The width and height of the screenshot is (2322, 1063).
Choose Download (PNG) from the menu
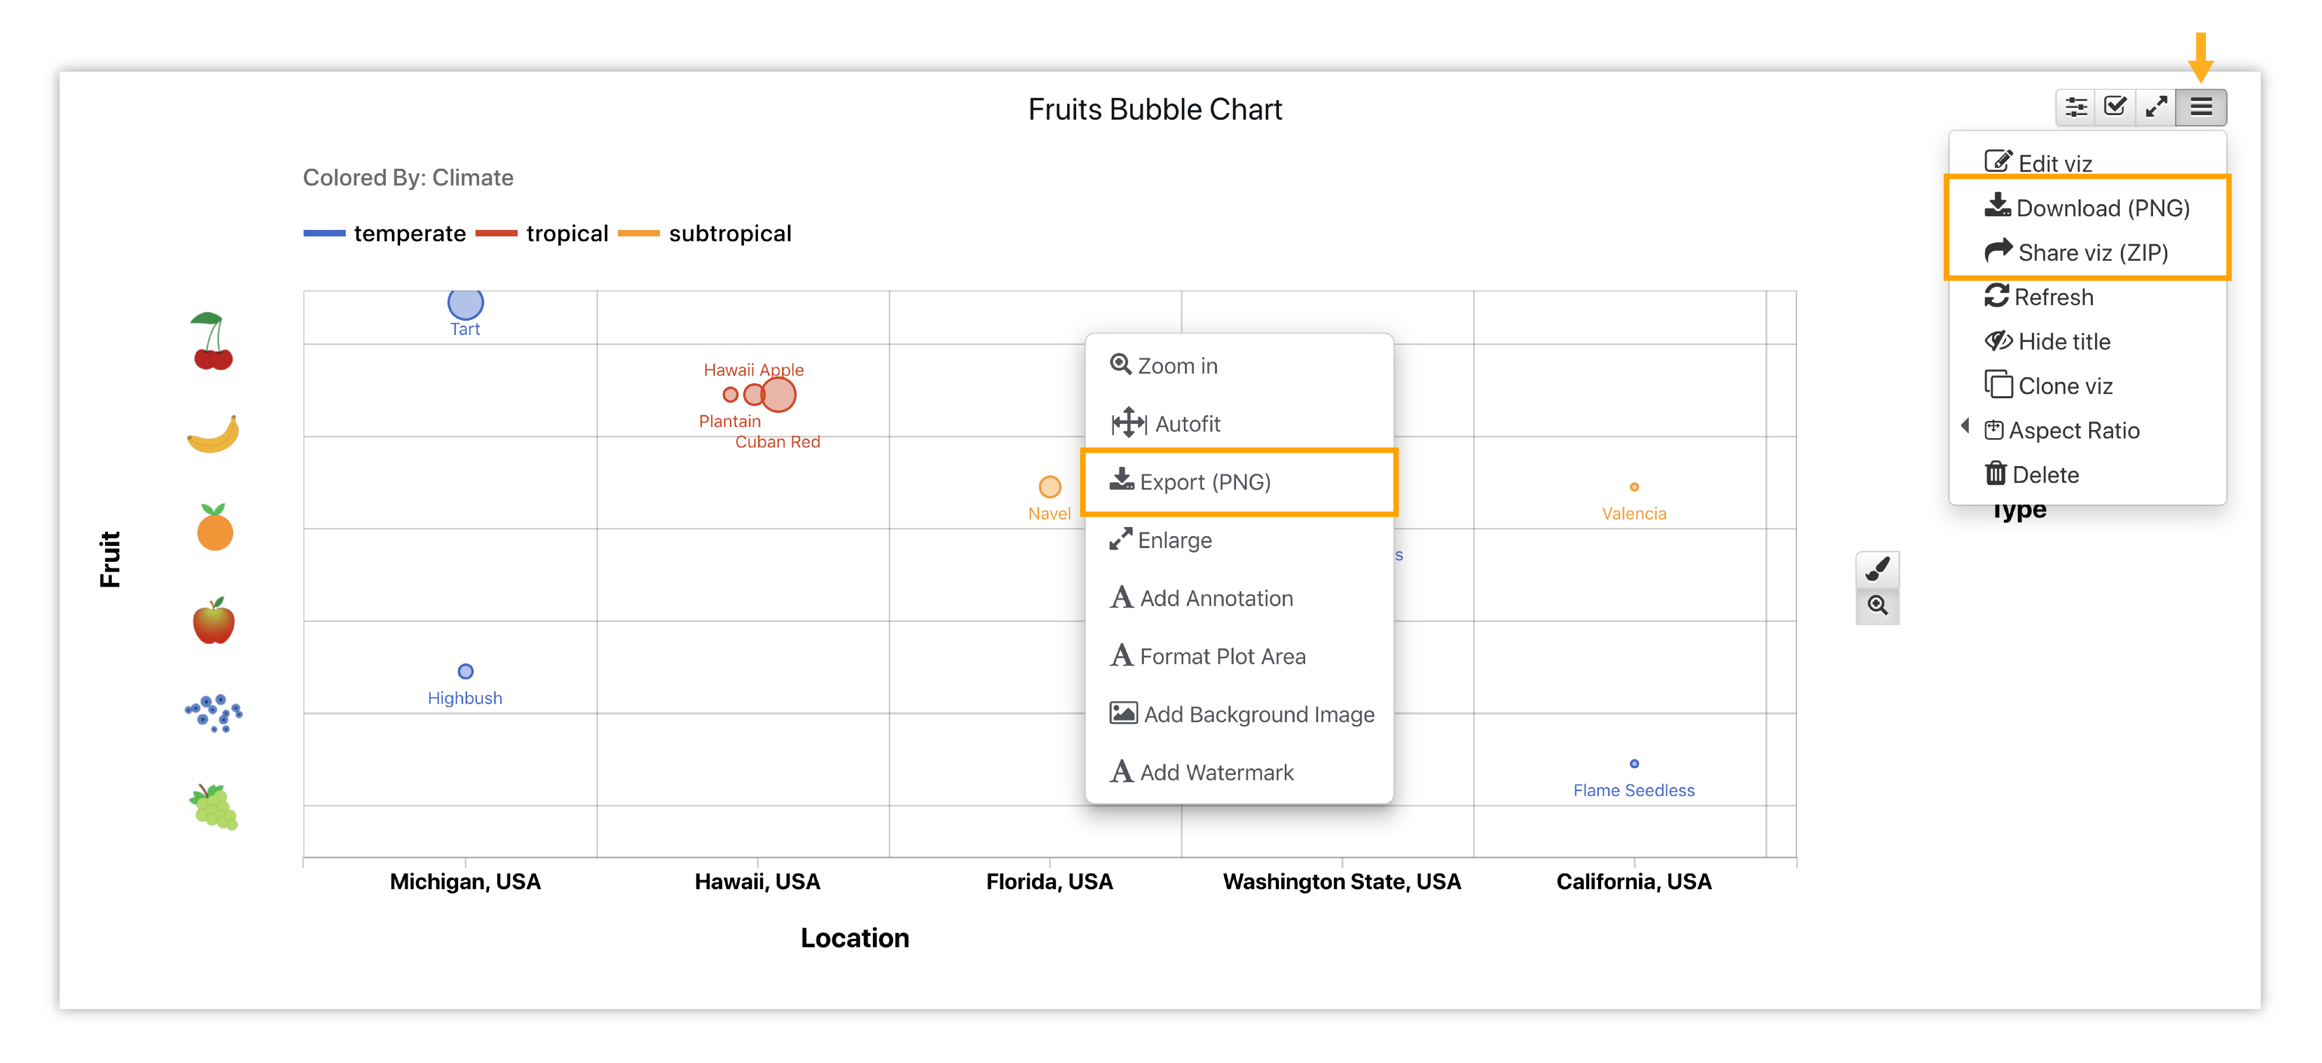tap(2087, 208)
